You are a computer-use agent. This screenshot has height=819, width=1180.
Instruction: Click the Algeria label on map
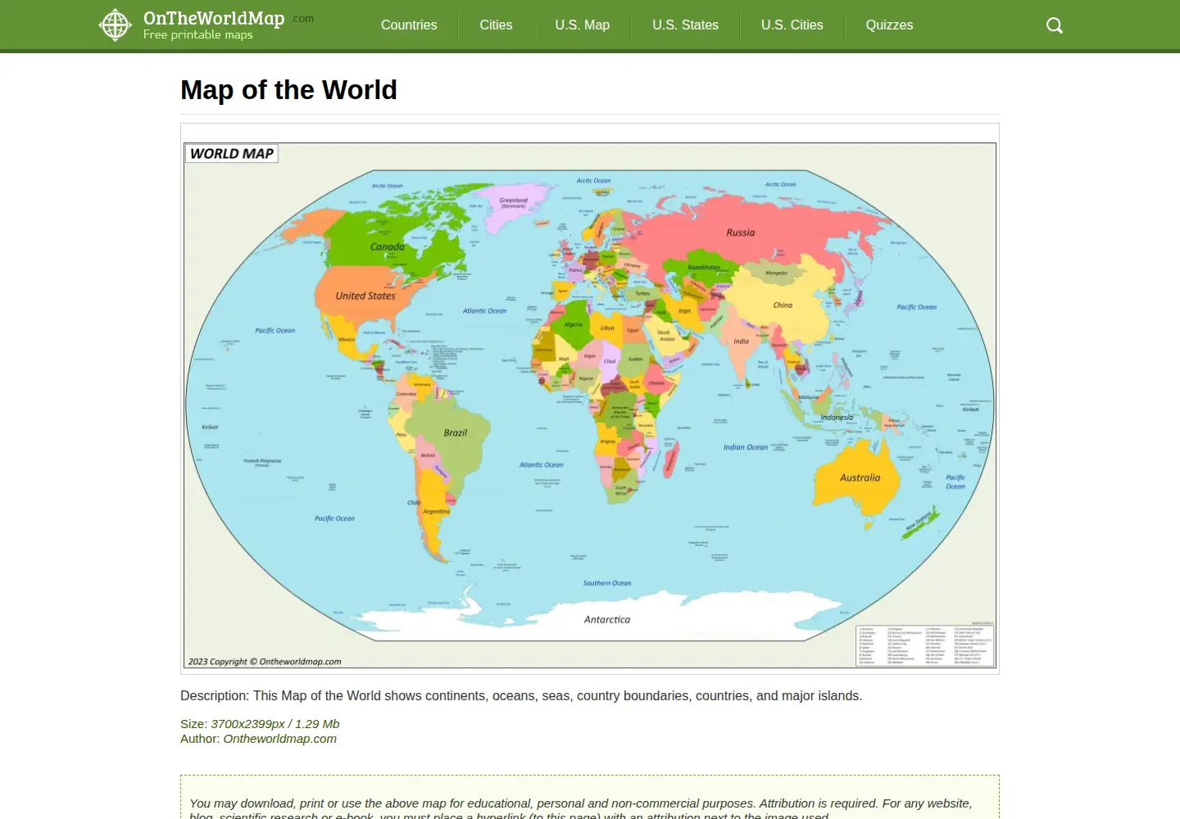[x=573, y=324]
